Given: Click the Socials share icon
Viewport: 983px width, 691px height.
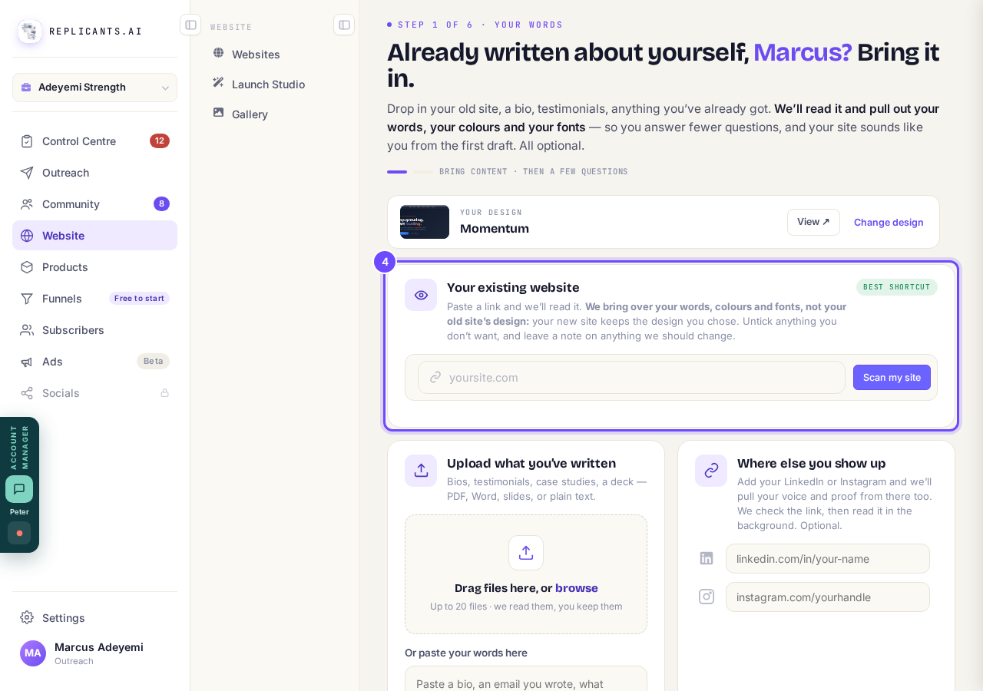Looking at the screenshot, I should tap(27, 393).
